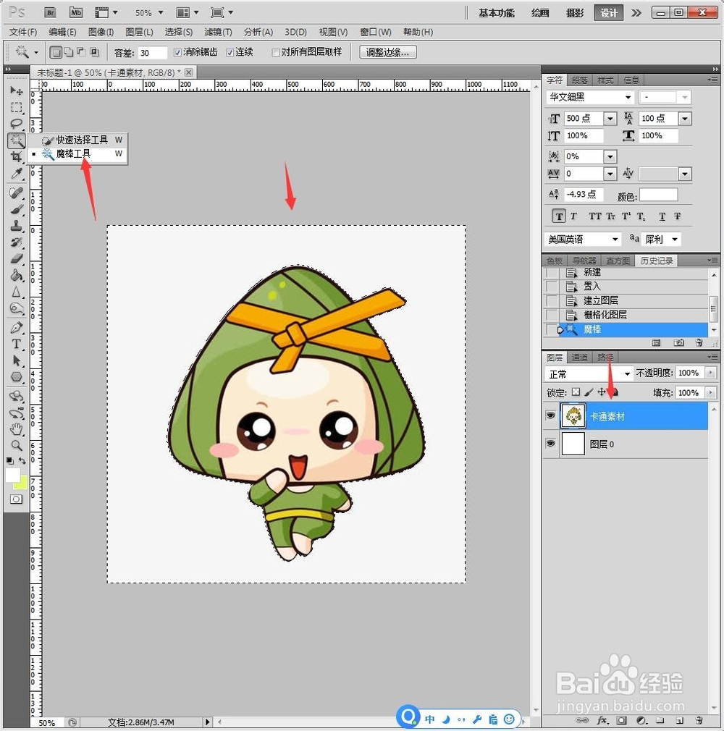Select the Eyedropper tool
Screen dimensions: 724x731
coord(17,174)
